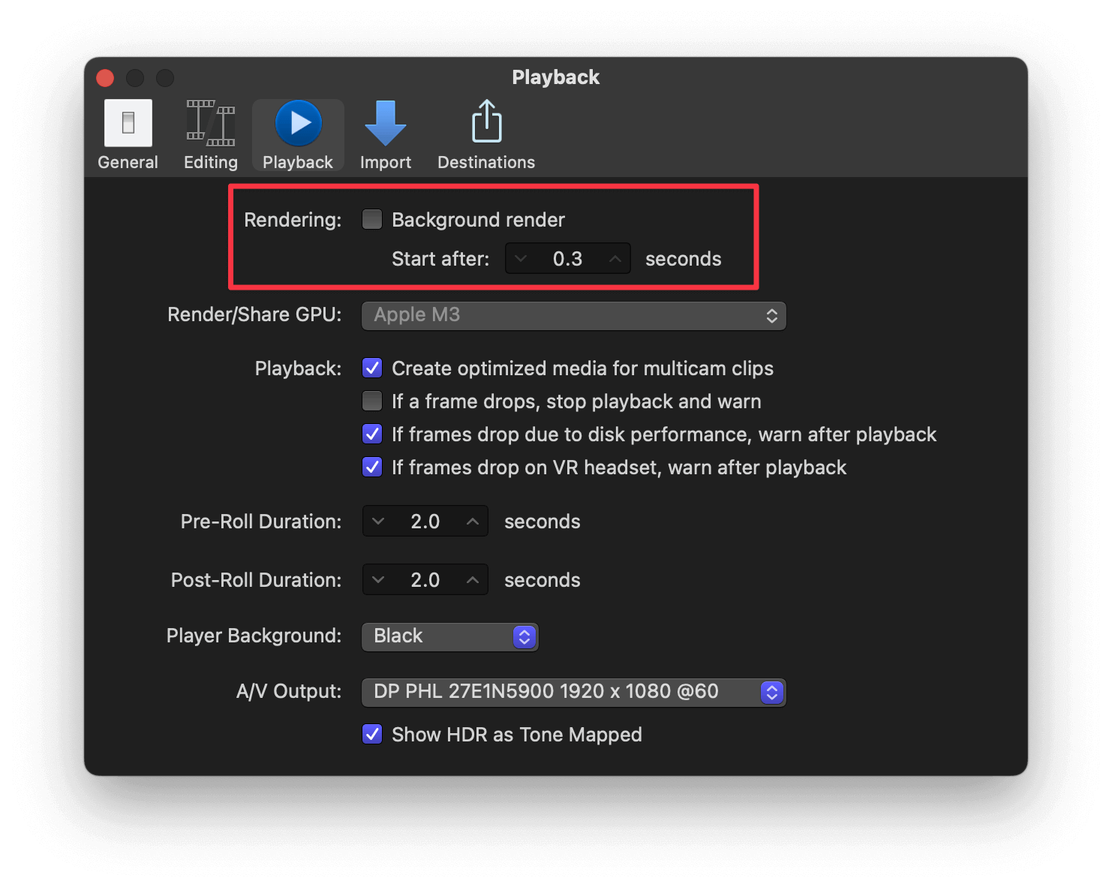
Task: Open the General preferences pane icon
Action: point(128,123)
